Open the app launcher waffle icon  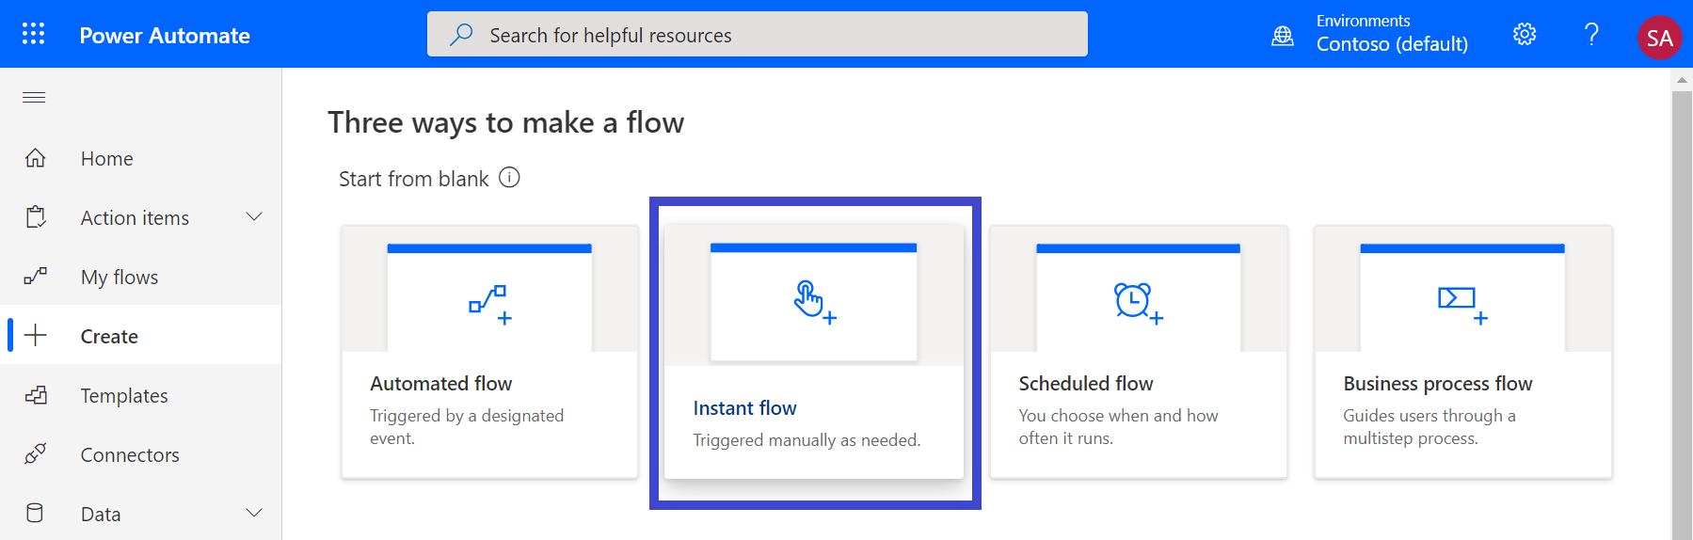pyautogui.click(x=34, y=35)
